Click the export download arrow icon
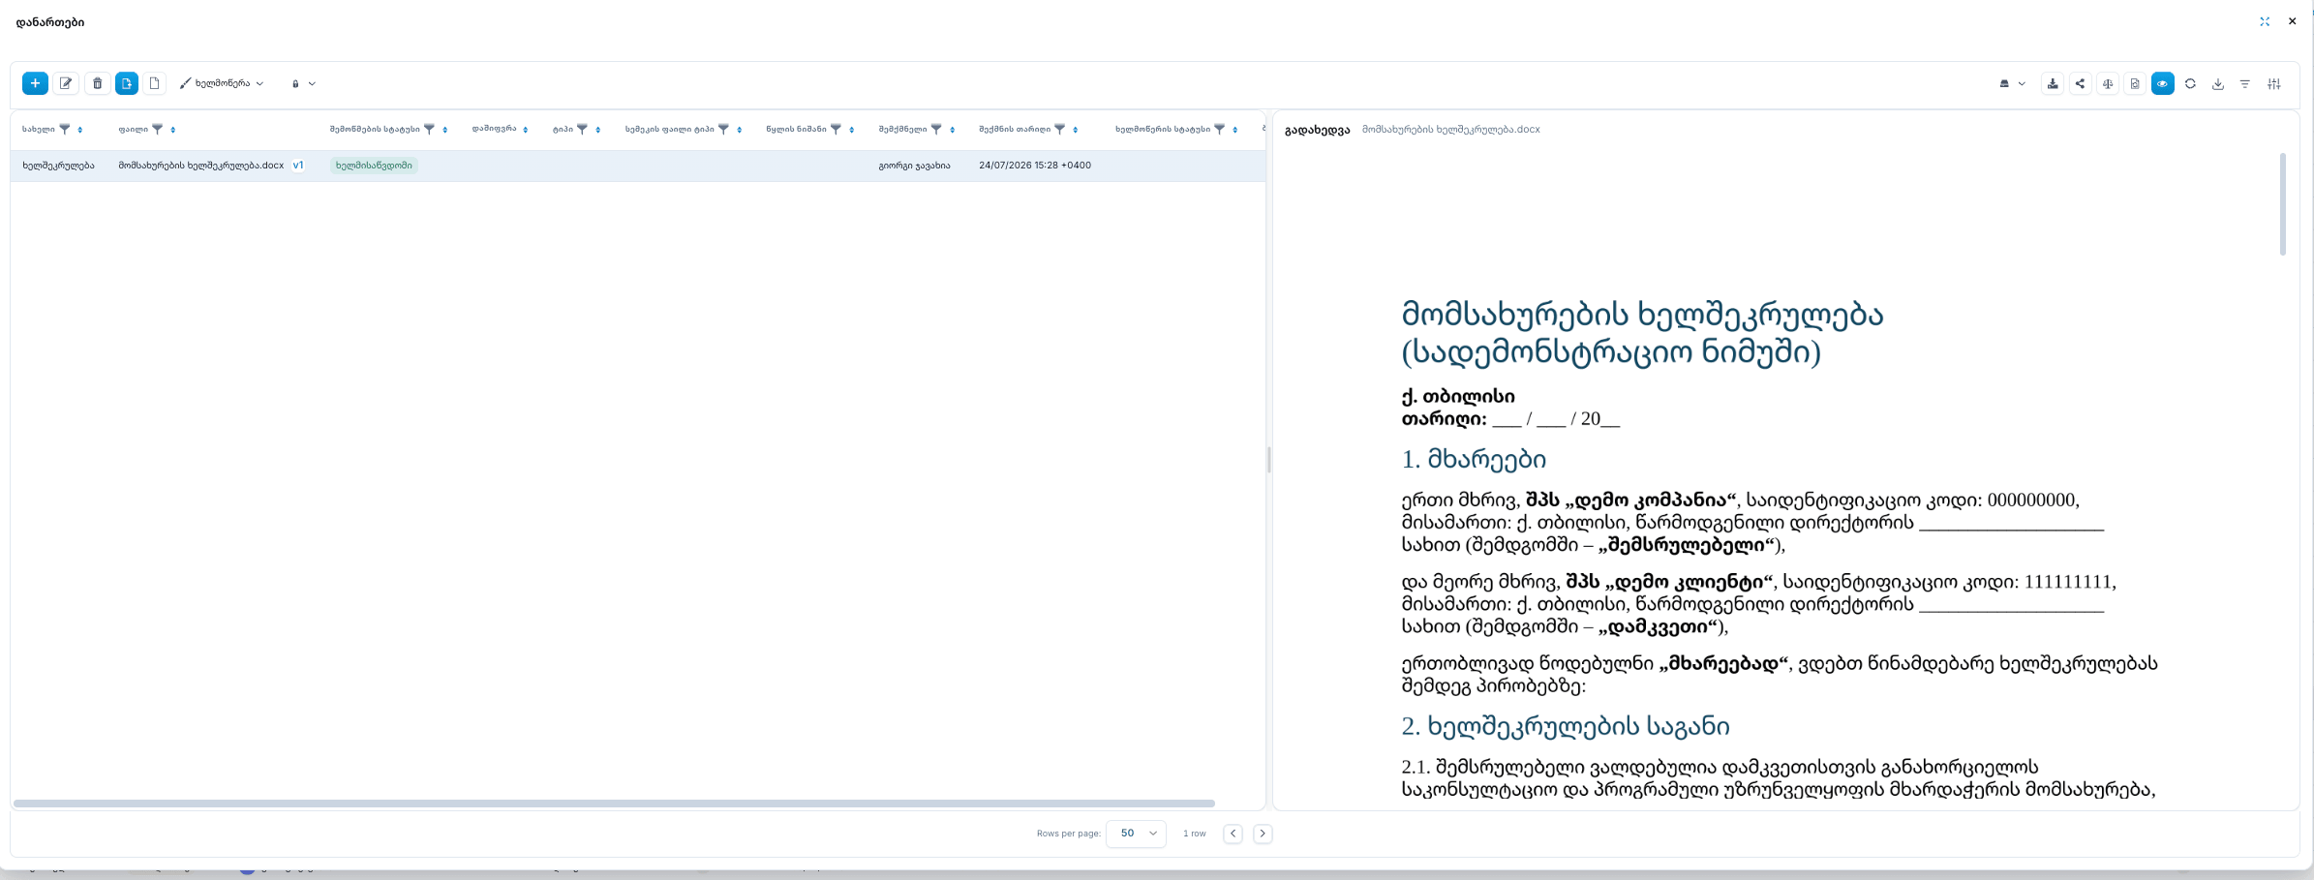Screen dimensions: 2314x880 tap(2217, 83)
